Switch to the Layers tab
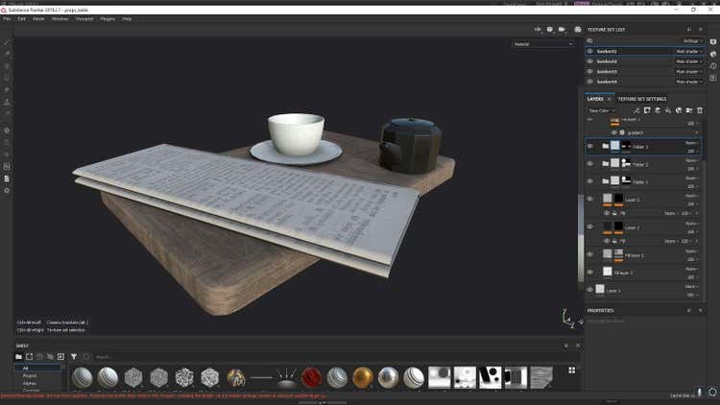This screenshot has height=405, width=720. tap(595, 99)
